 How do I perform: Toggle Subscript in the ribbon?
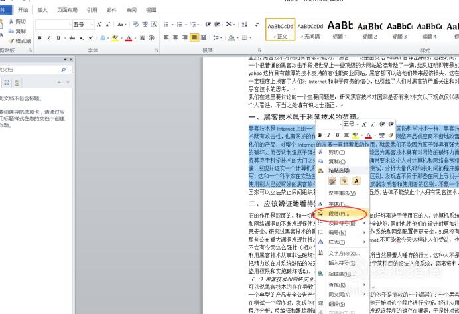82,38
